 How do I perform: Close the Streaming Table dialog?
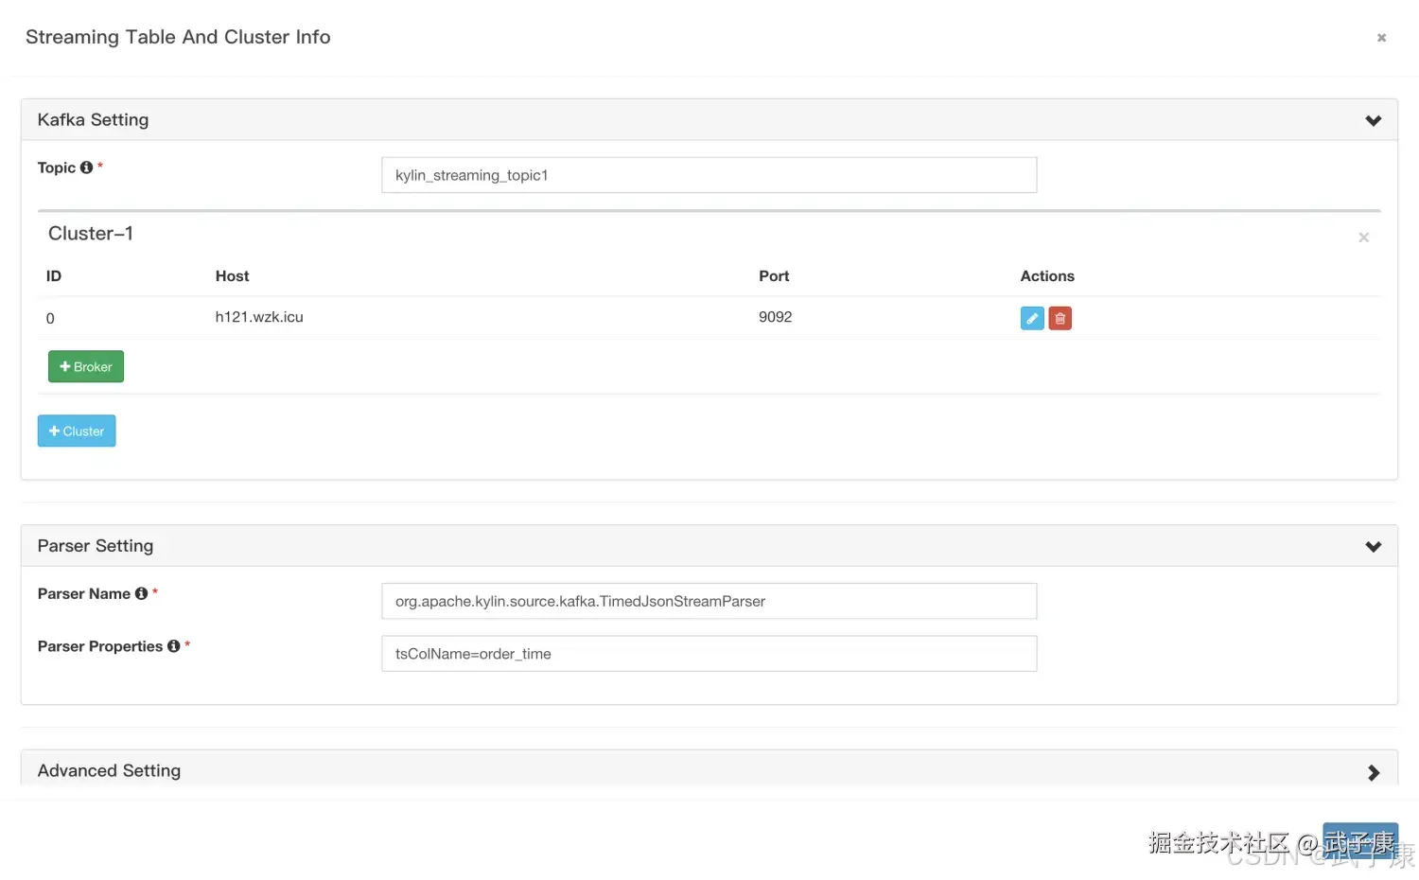(1381, 38)
